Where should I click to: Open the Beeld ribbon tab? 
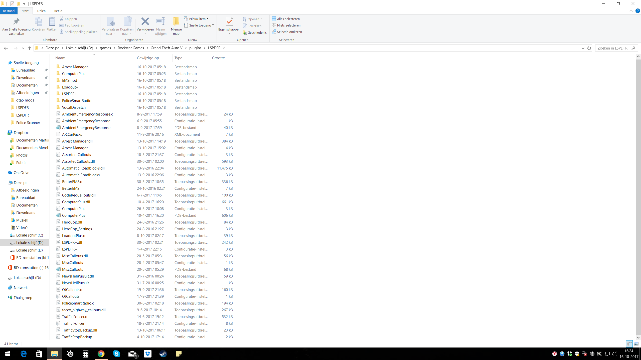[58, 11]
